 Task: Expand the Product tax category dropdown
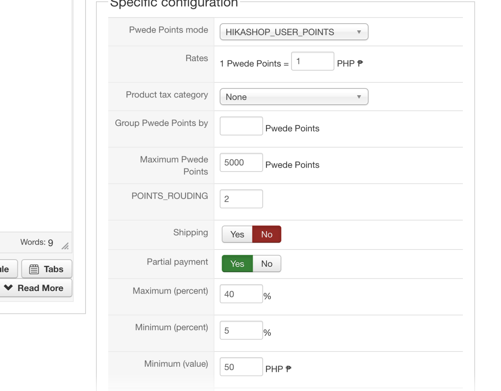294,97
